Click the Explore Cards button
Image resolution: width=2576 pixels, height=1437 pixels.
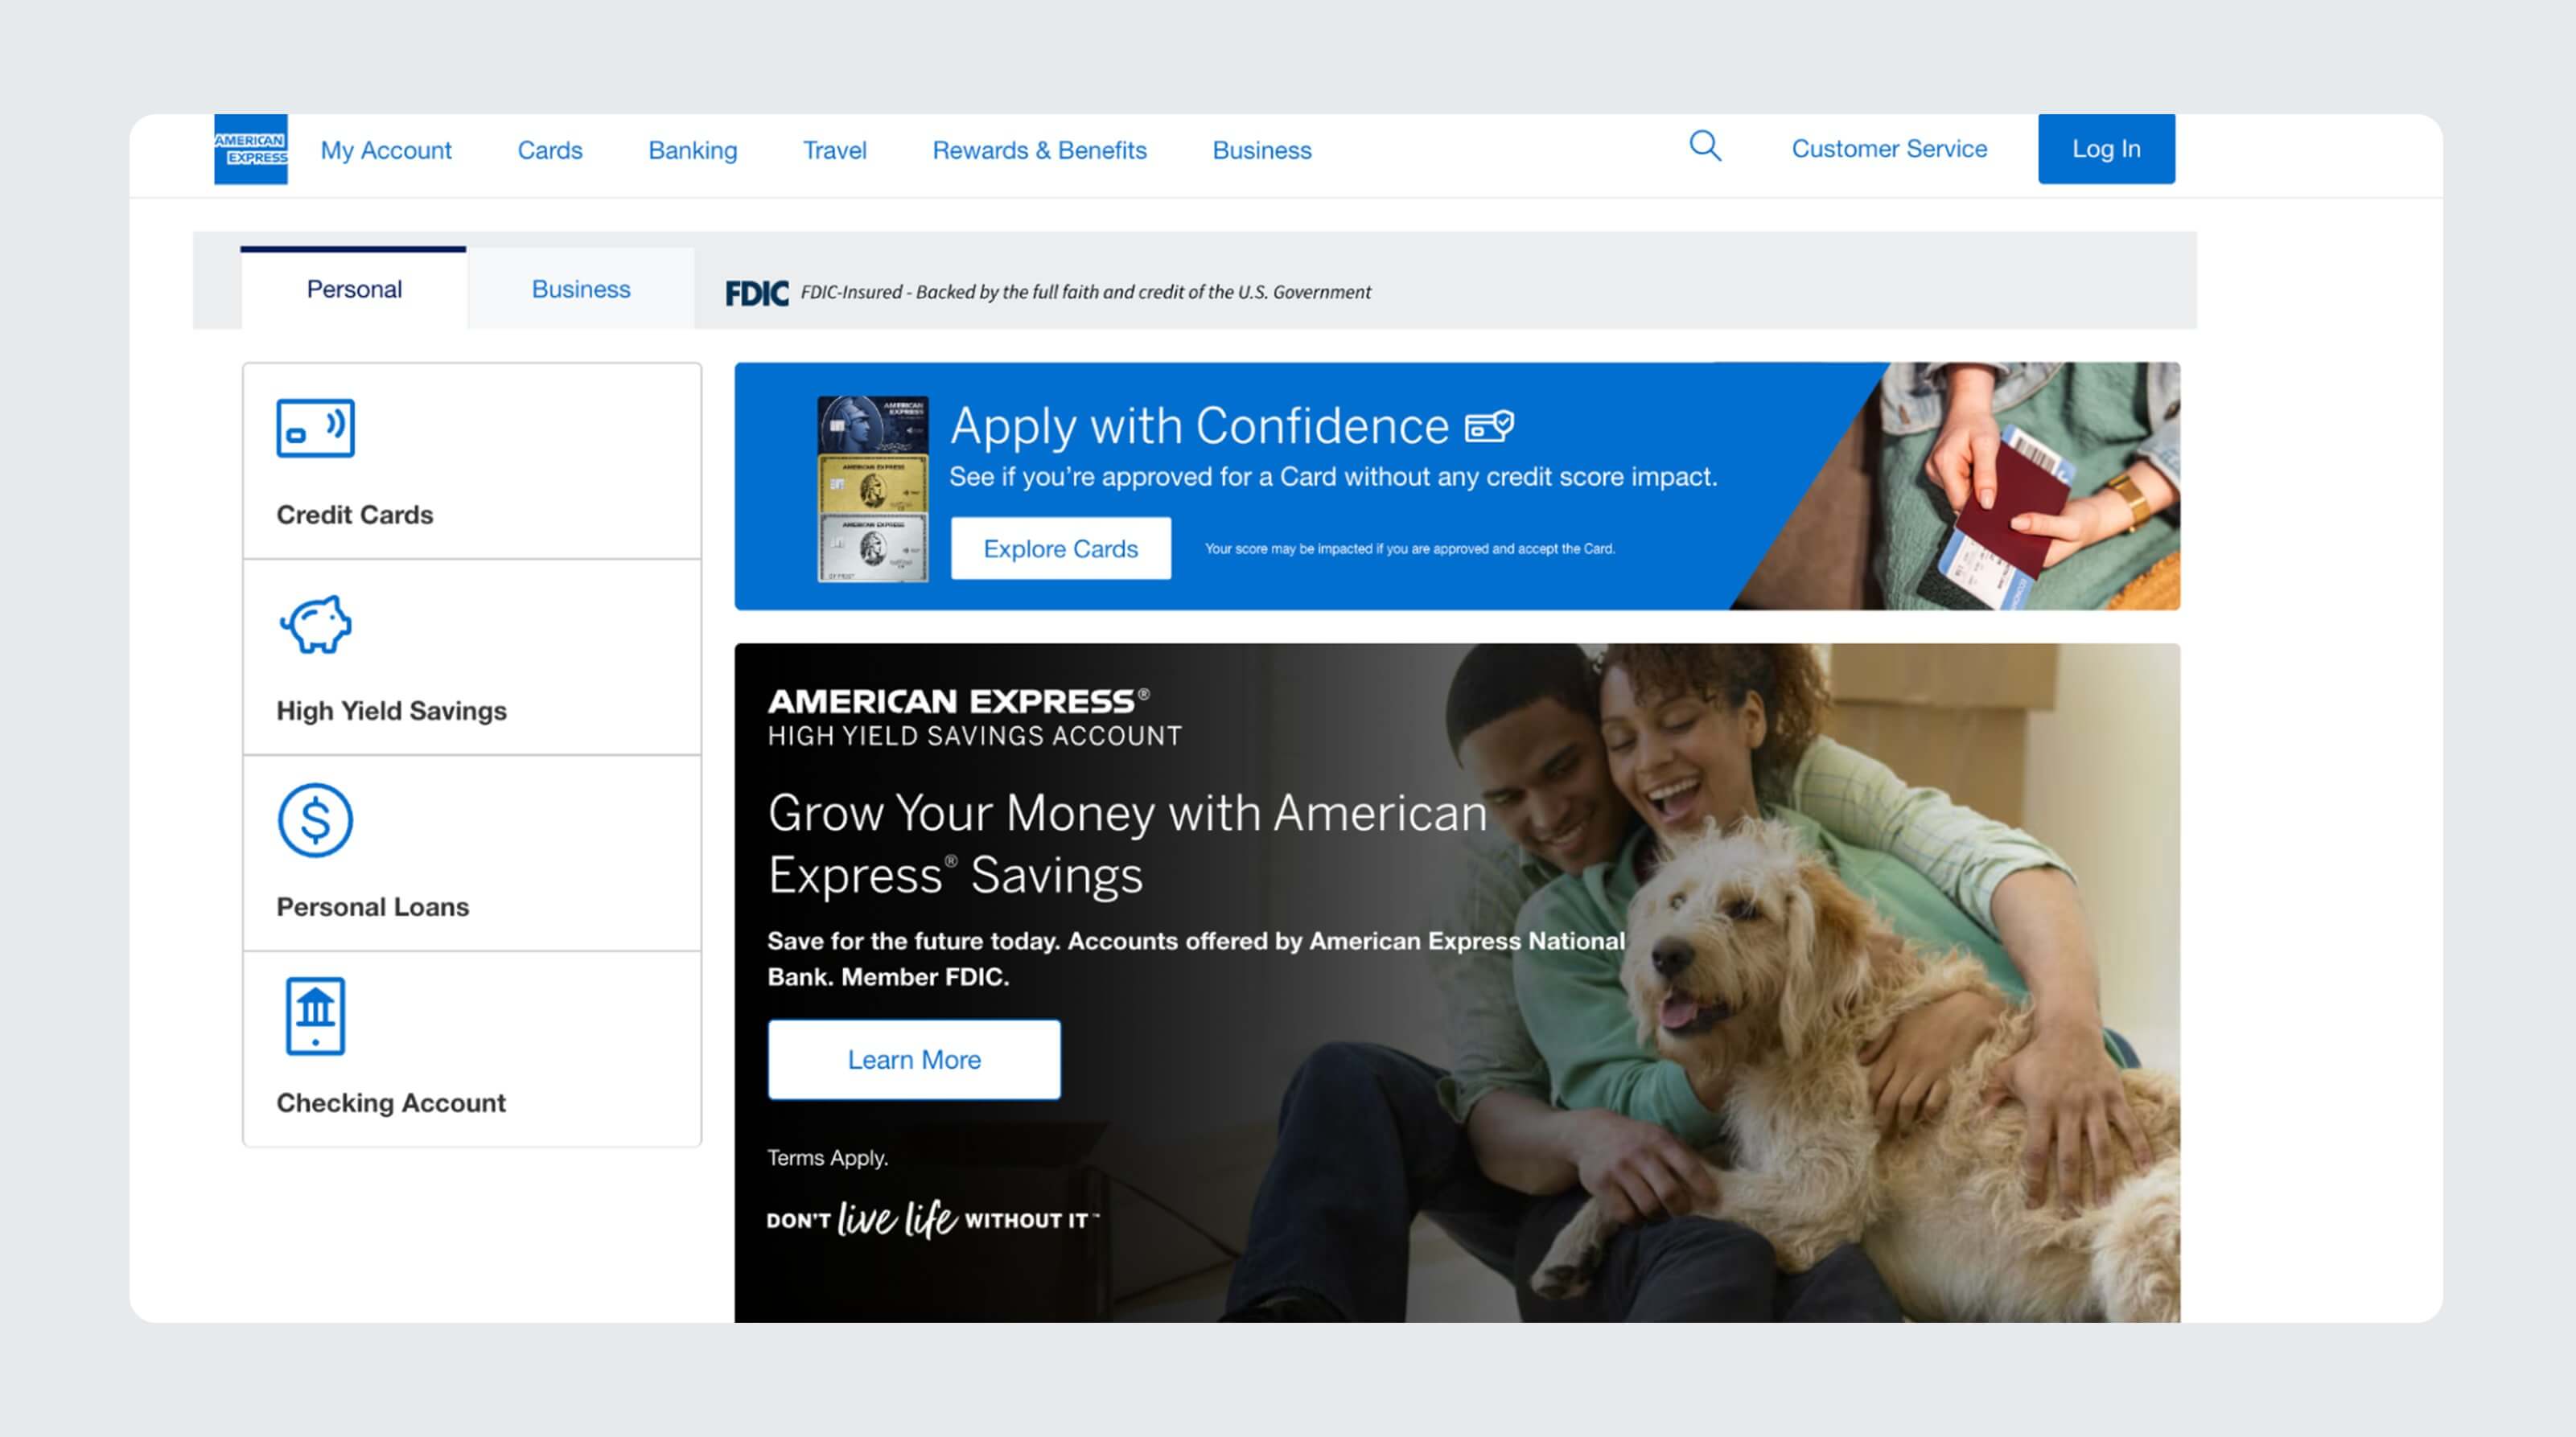(1060, 548)
